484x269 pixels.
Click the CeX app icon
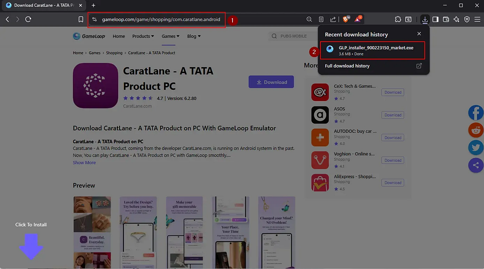click(320, 92)
